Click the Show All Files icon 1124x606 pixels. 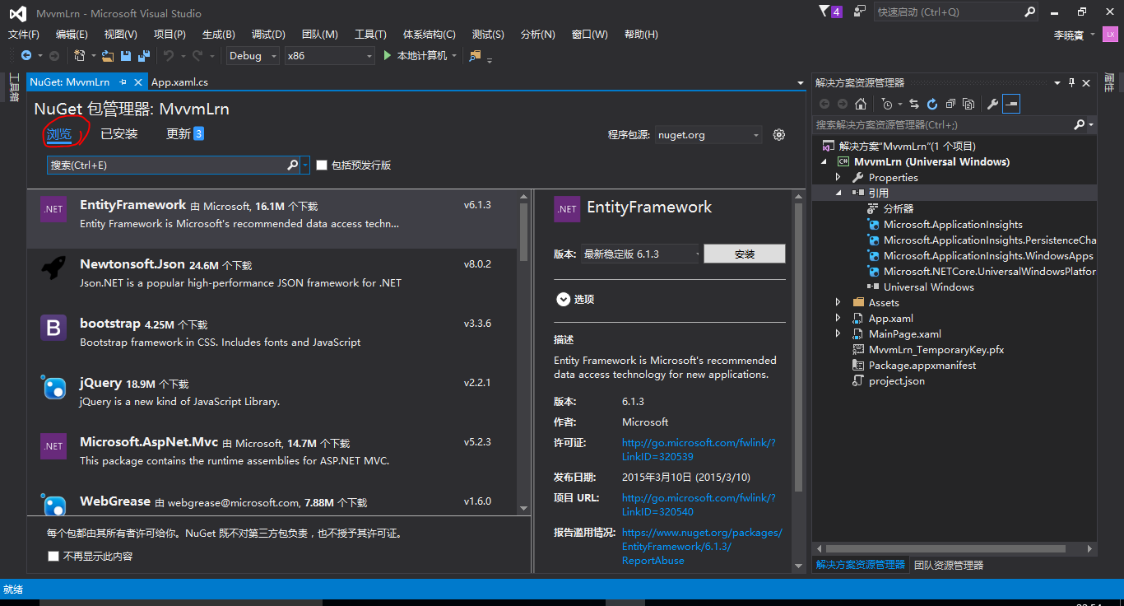point(968,104)
